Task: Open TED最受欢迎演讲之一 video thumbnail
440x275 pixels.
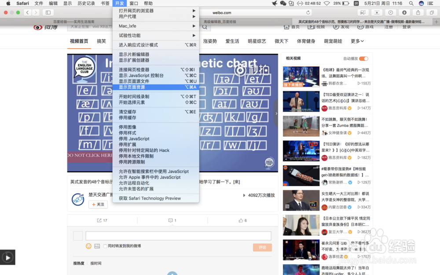Action: [x=301, y=101]
